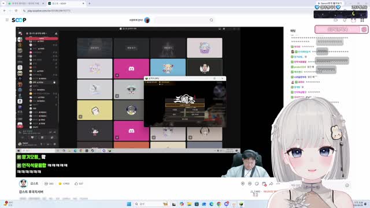Open the Windows Start menu
Image resolution: width=370 pixels, height=208 pixels.
(x=129, y=204)
